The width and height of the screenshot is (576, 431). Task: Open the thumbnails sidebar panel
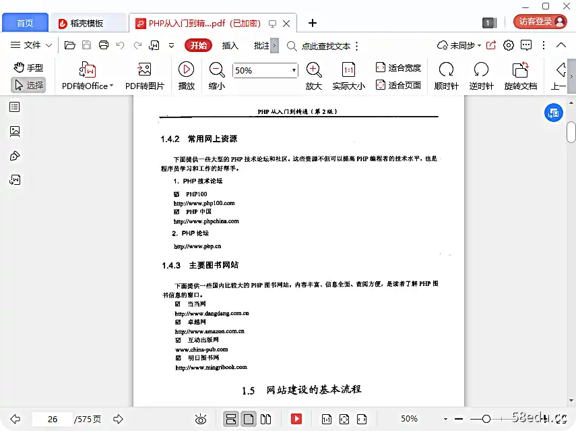tap(15, 132)
